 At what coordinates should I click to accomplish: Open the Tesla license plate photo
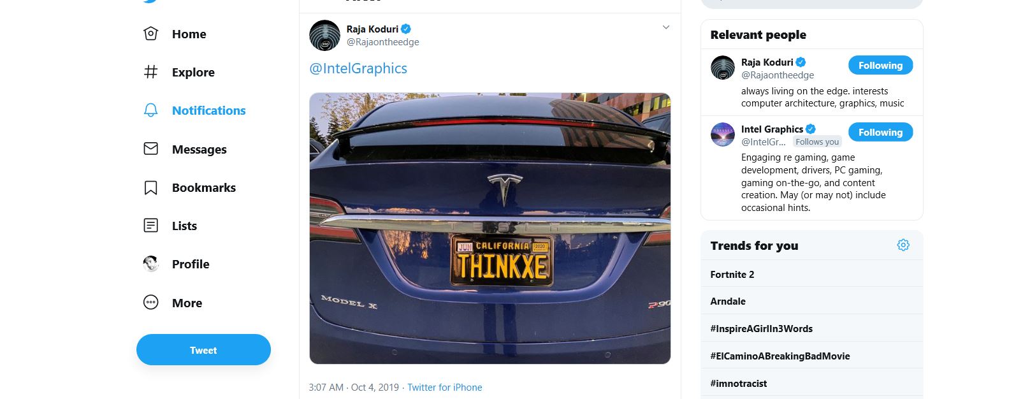click(x=490, y=228)
